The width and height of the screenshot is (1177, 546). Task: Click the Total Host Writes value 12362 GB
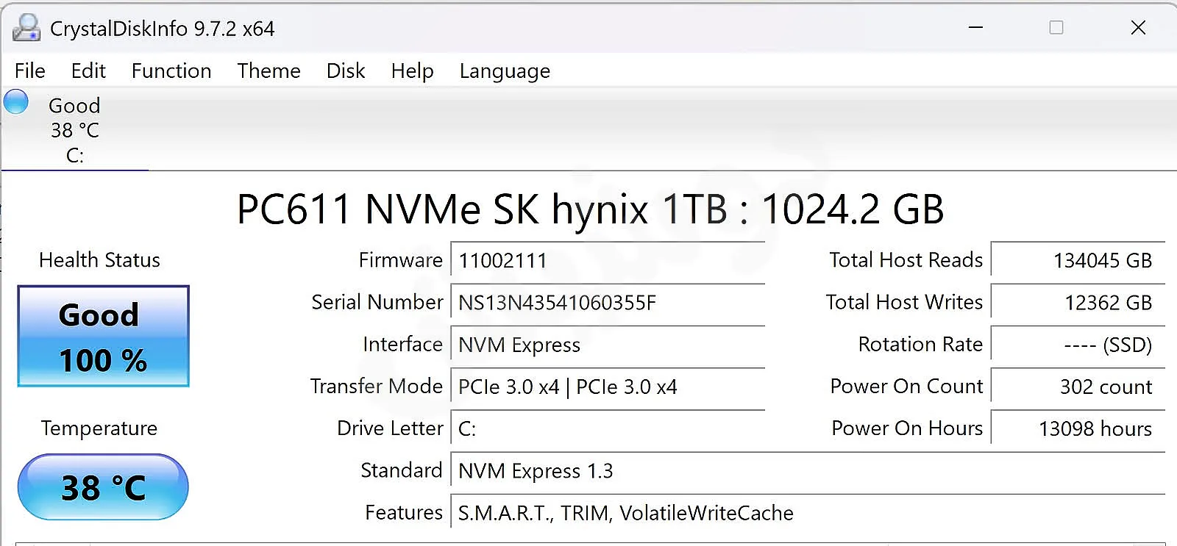tap(1078, 302)
